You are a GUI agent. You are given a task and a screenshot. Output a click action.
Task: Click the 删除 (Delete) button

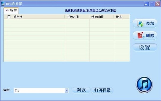(x=145, y=36)
